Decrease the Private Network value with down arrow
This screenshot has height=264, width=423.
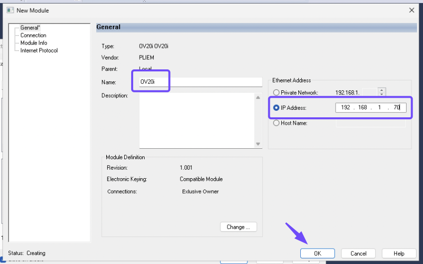click(x=382, y=94)
